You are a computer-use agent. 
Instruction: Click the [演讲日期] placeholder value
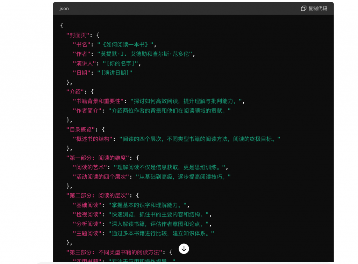(115, 73)
